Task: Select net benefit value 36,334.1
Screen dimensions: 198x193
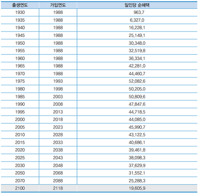Action: tap(137, 58)
